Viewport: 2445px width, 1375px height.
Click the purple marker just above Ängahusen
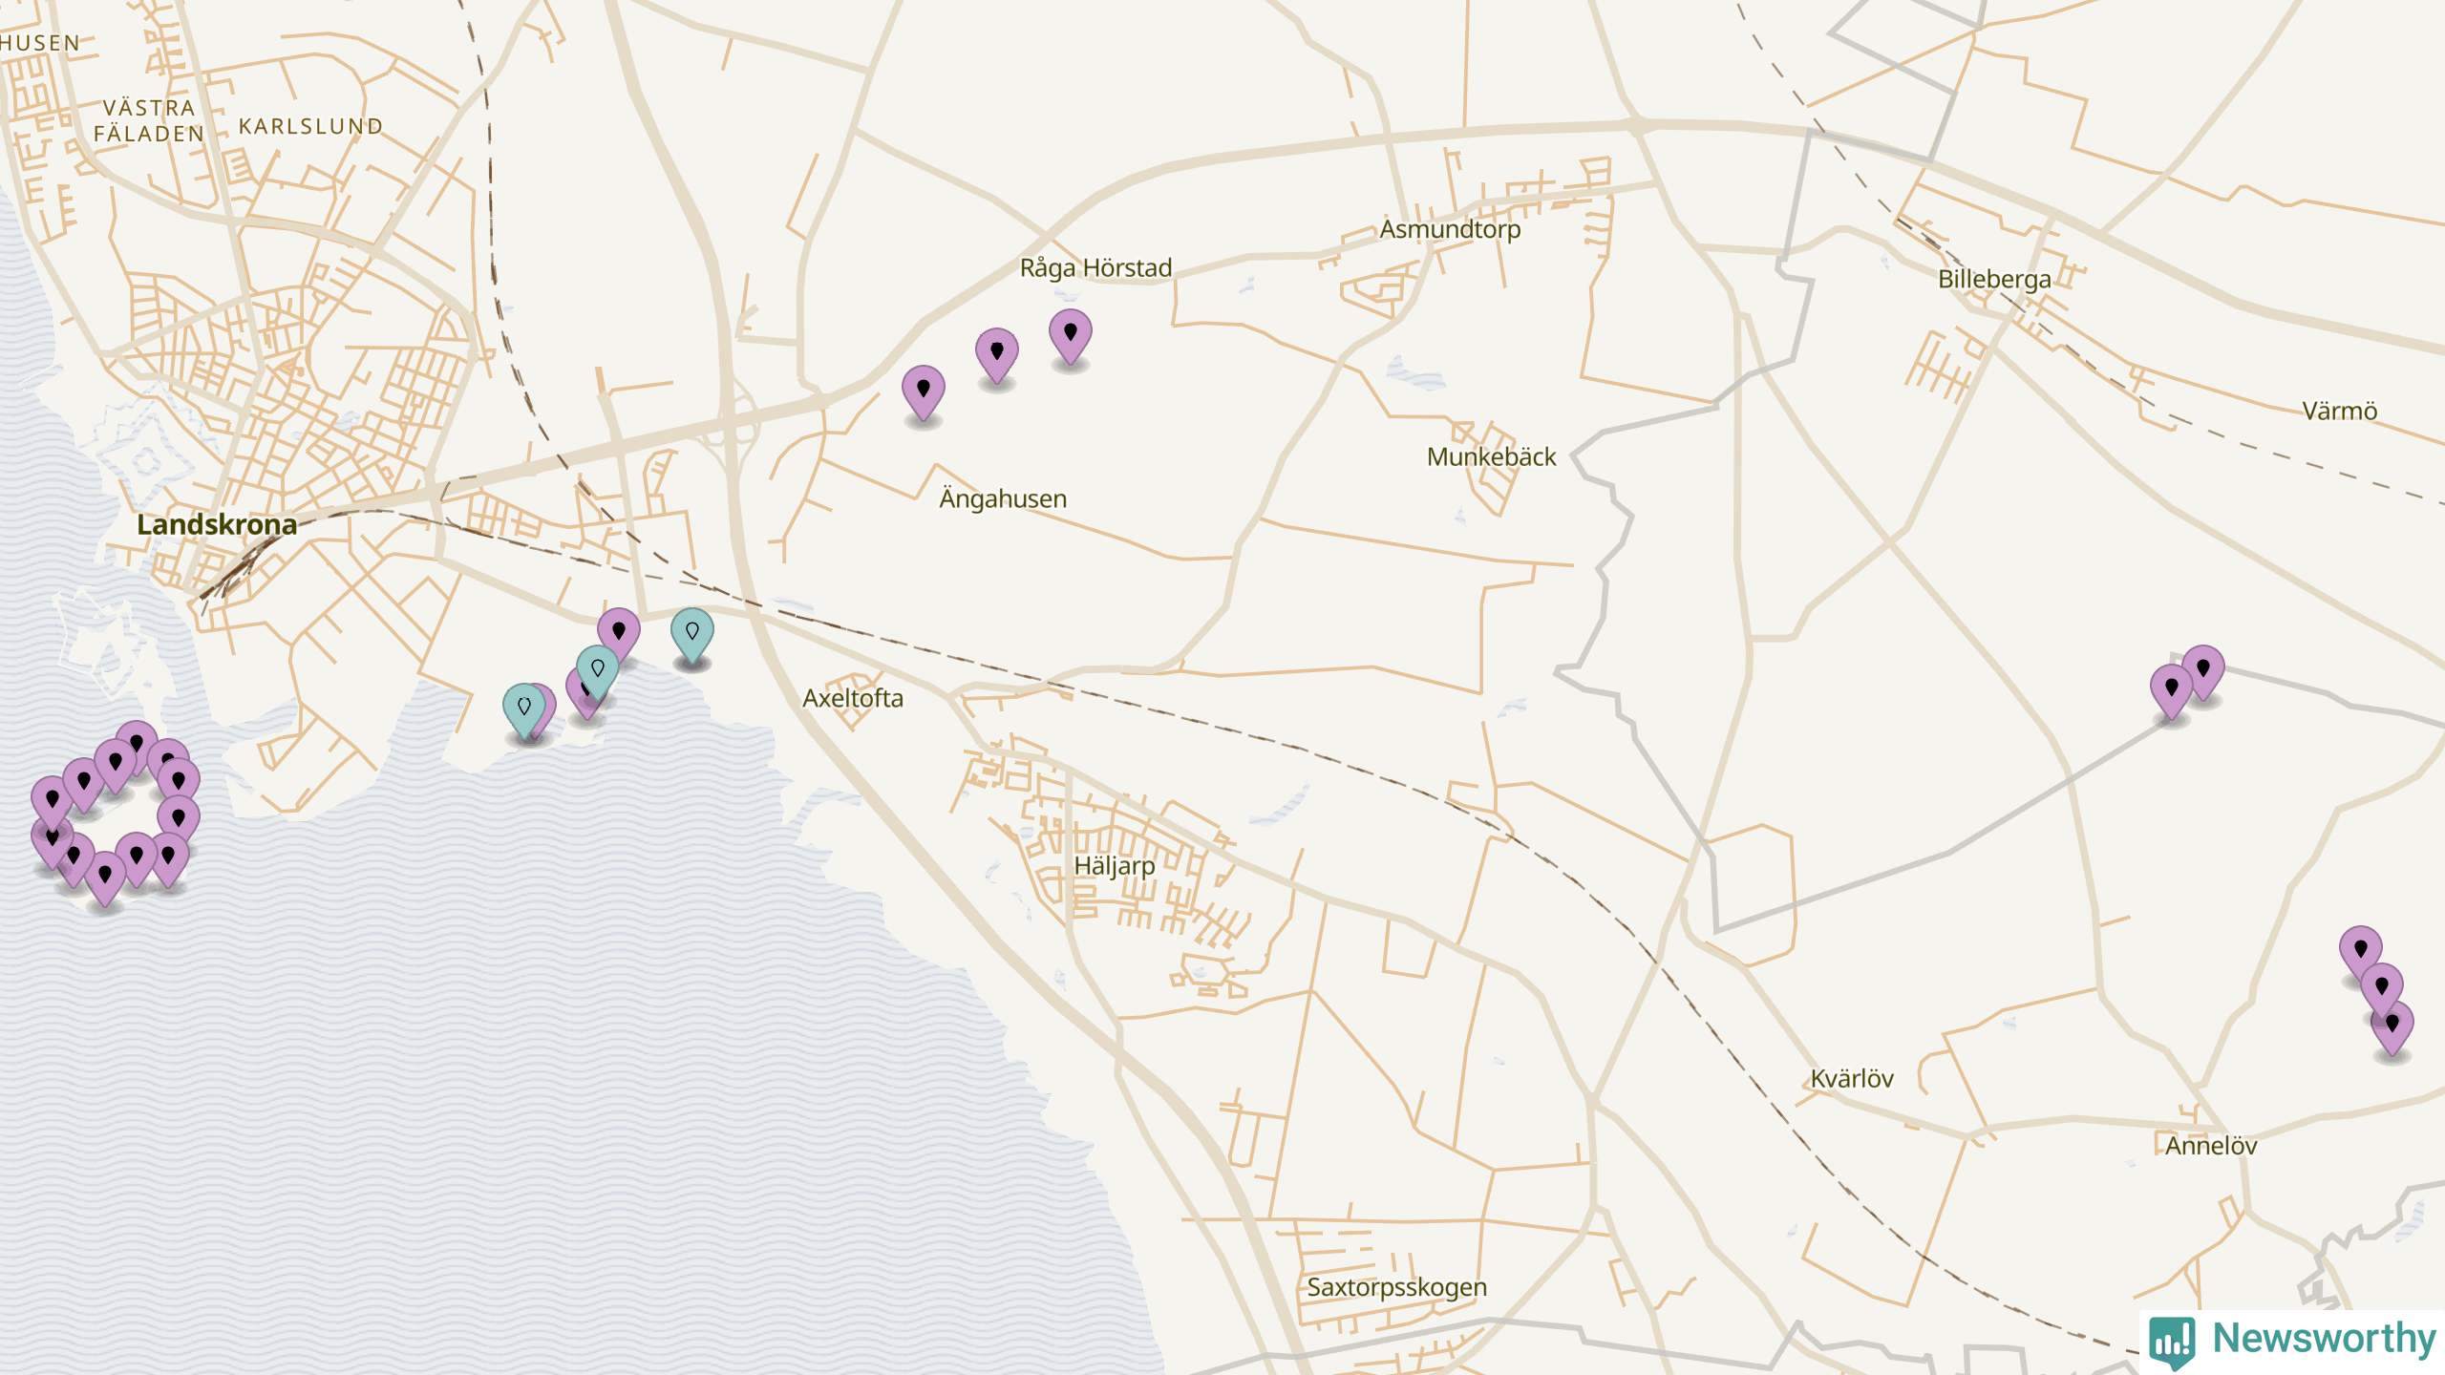pyautogui.click(x=923, y=392)
